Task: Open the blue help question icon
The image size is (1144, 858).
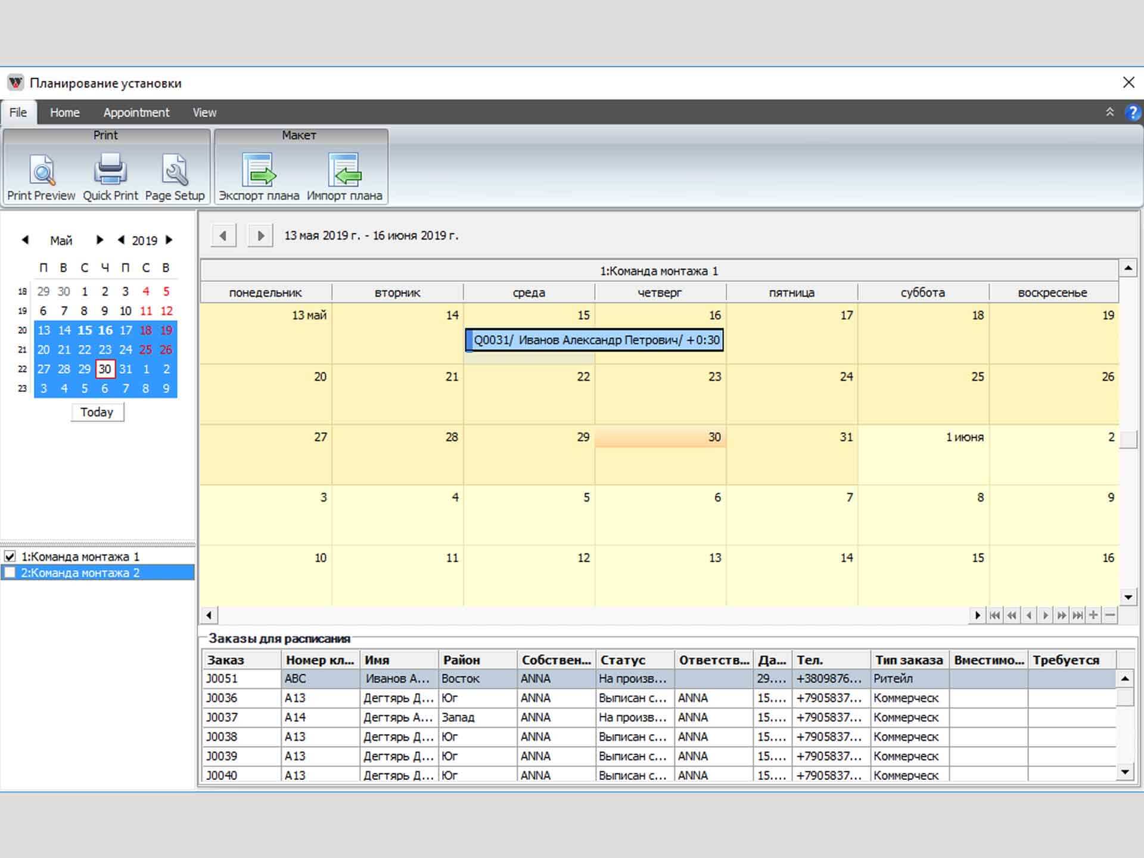Action: click(1132, 113)
